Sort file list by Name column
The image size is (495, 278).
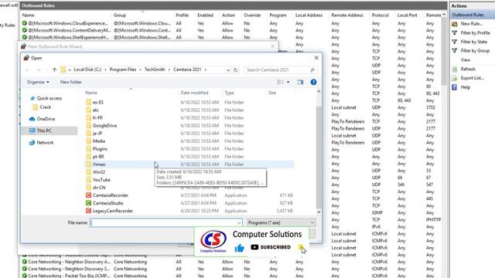(x=91, y=93)
